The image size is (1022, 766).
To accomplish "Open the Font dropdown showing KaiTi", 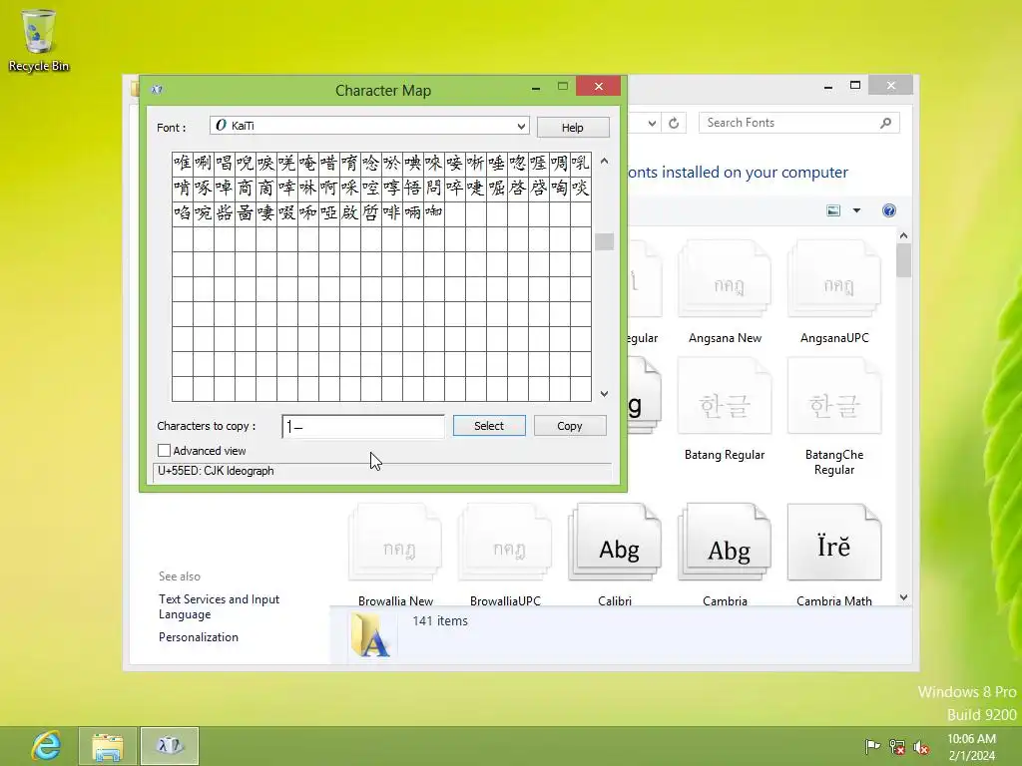I will click(x=369, y=126).
